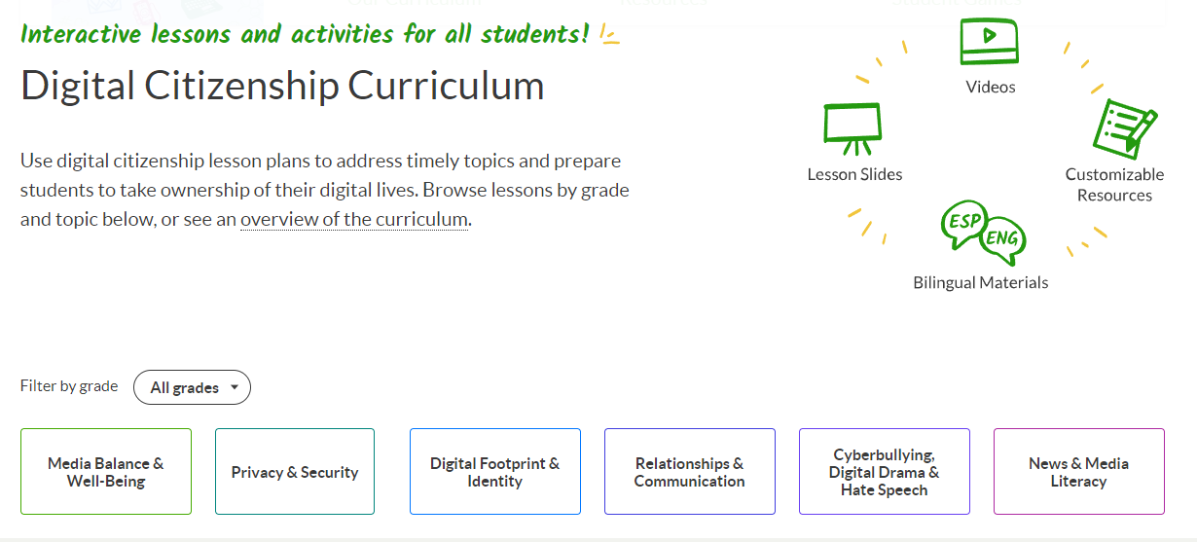
Task: Click the Filter by grade label
Action: tap(69, 386)
